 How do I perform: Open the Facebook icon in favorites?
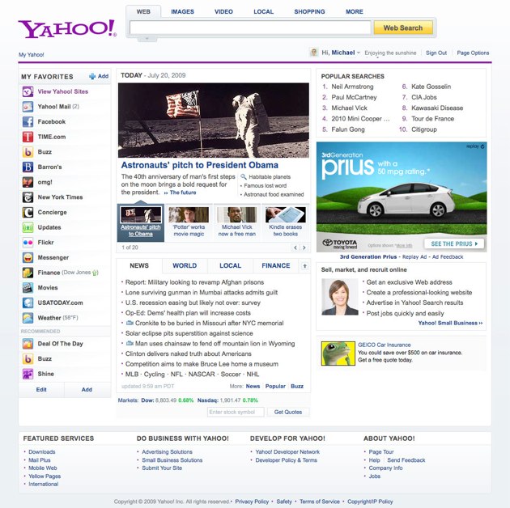28,122
